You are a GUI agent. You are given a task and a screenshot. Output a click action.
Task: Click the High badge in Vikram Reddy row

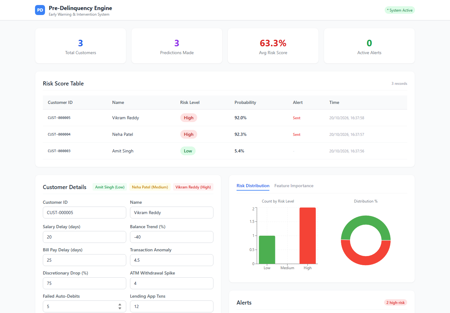pyautogui.click(x=189, y=118)
